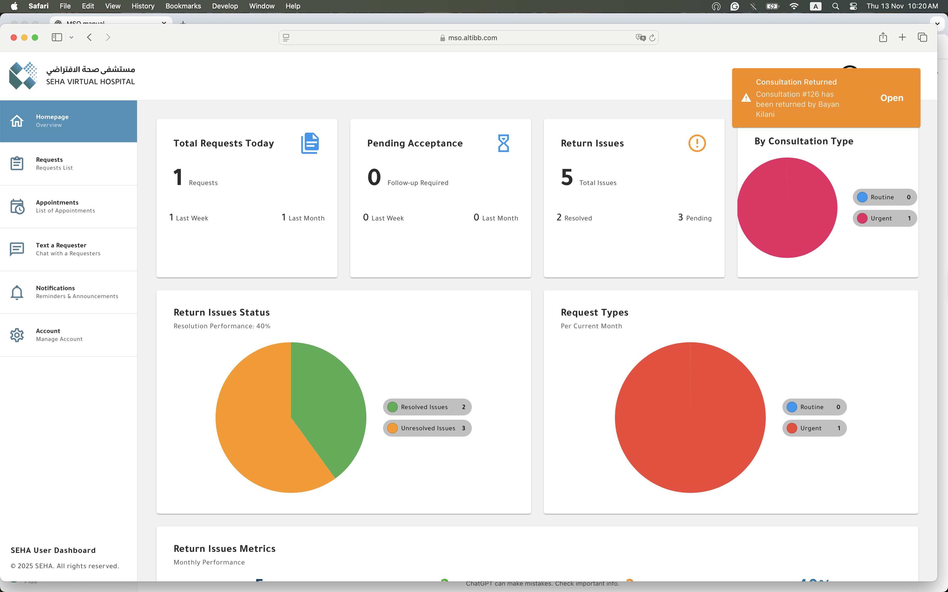948x592 pixels.
Task: Toggle Unresolved Issues legend item
Action: (427, 428)
